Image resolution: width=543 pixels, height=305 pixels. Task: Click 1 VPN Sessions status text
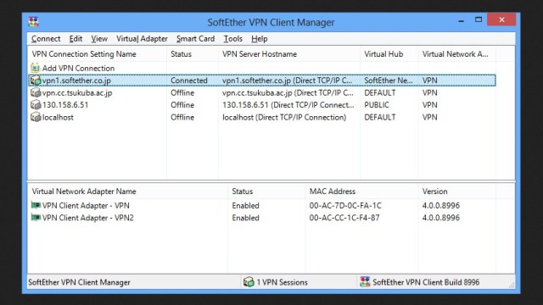pos(282,282)
